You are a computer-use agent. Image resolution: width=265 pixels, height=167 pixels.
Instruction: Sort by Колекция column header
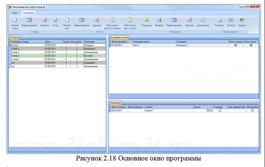pyautogui.click(x=202, y=42)
